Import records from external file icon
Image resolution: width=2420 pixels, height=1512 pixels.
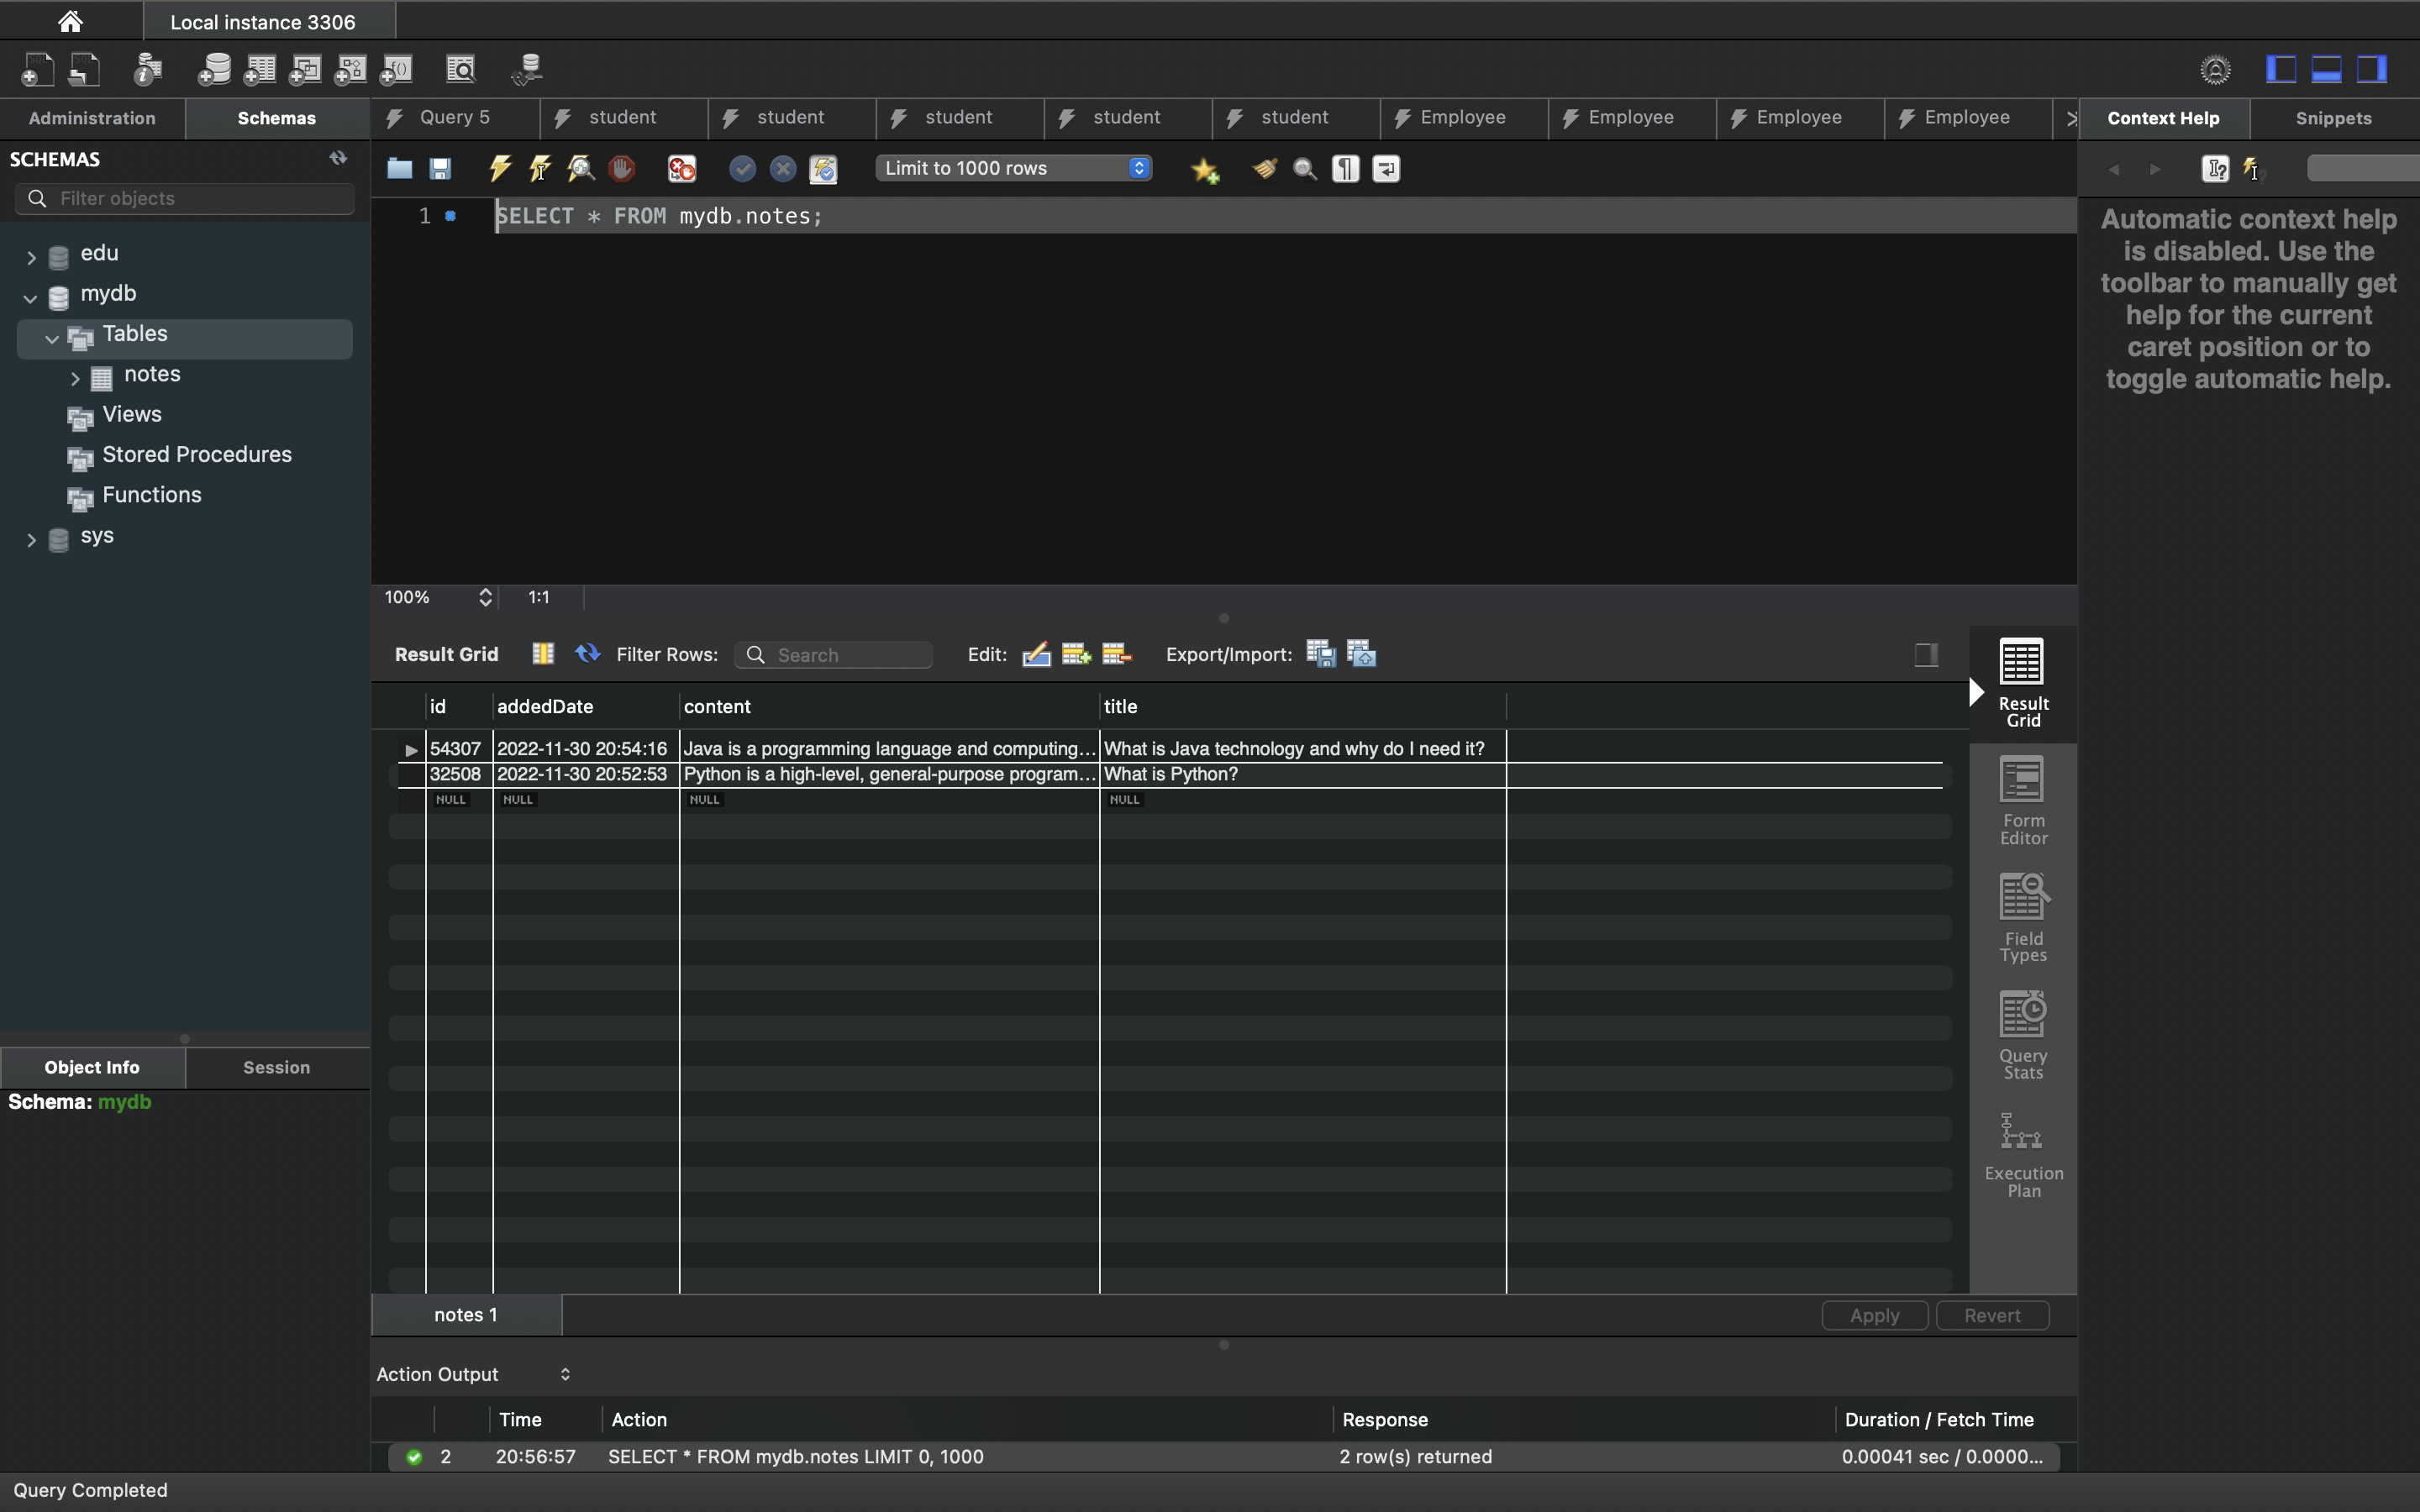click(x=1362, y=654)
